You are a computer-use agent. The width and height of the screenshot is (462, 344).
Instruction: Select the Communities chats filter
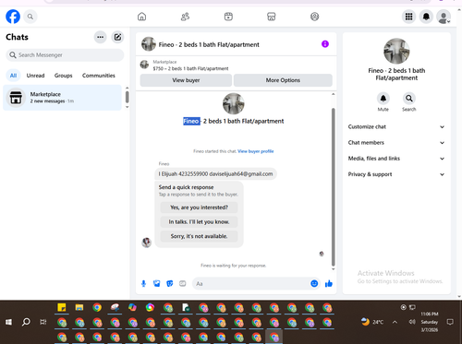(x=99, y=76)
